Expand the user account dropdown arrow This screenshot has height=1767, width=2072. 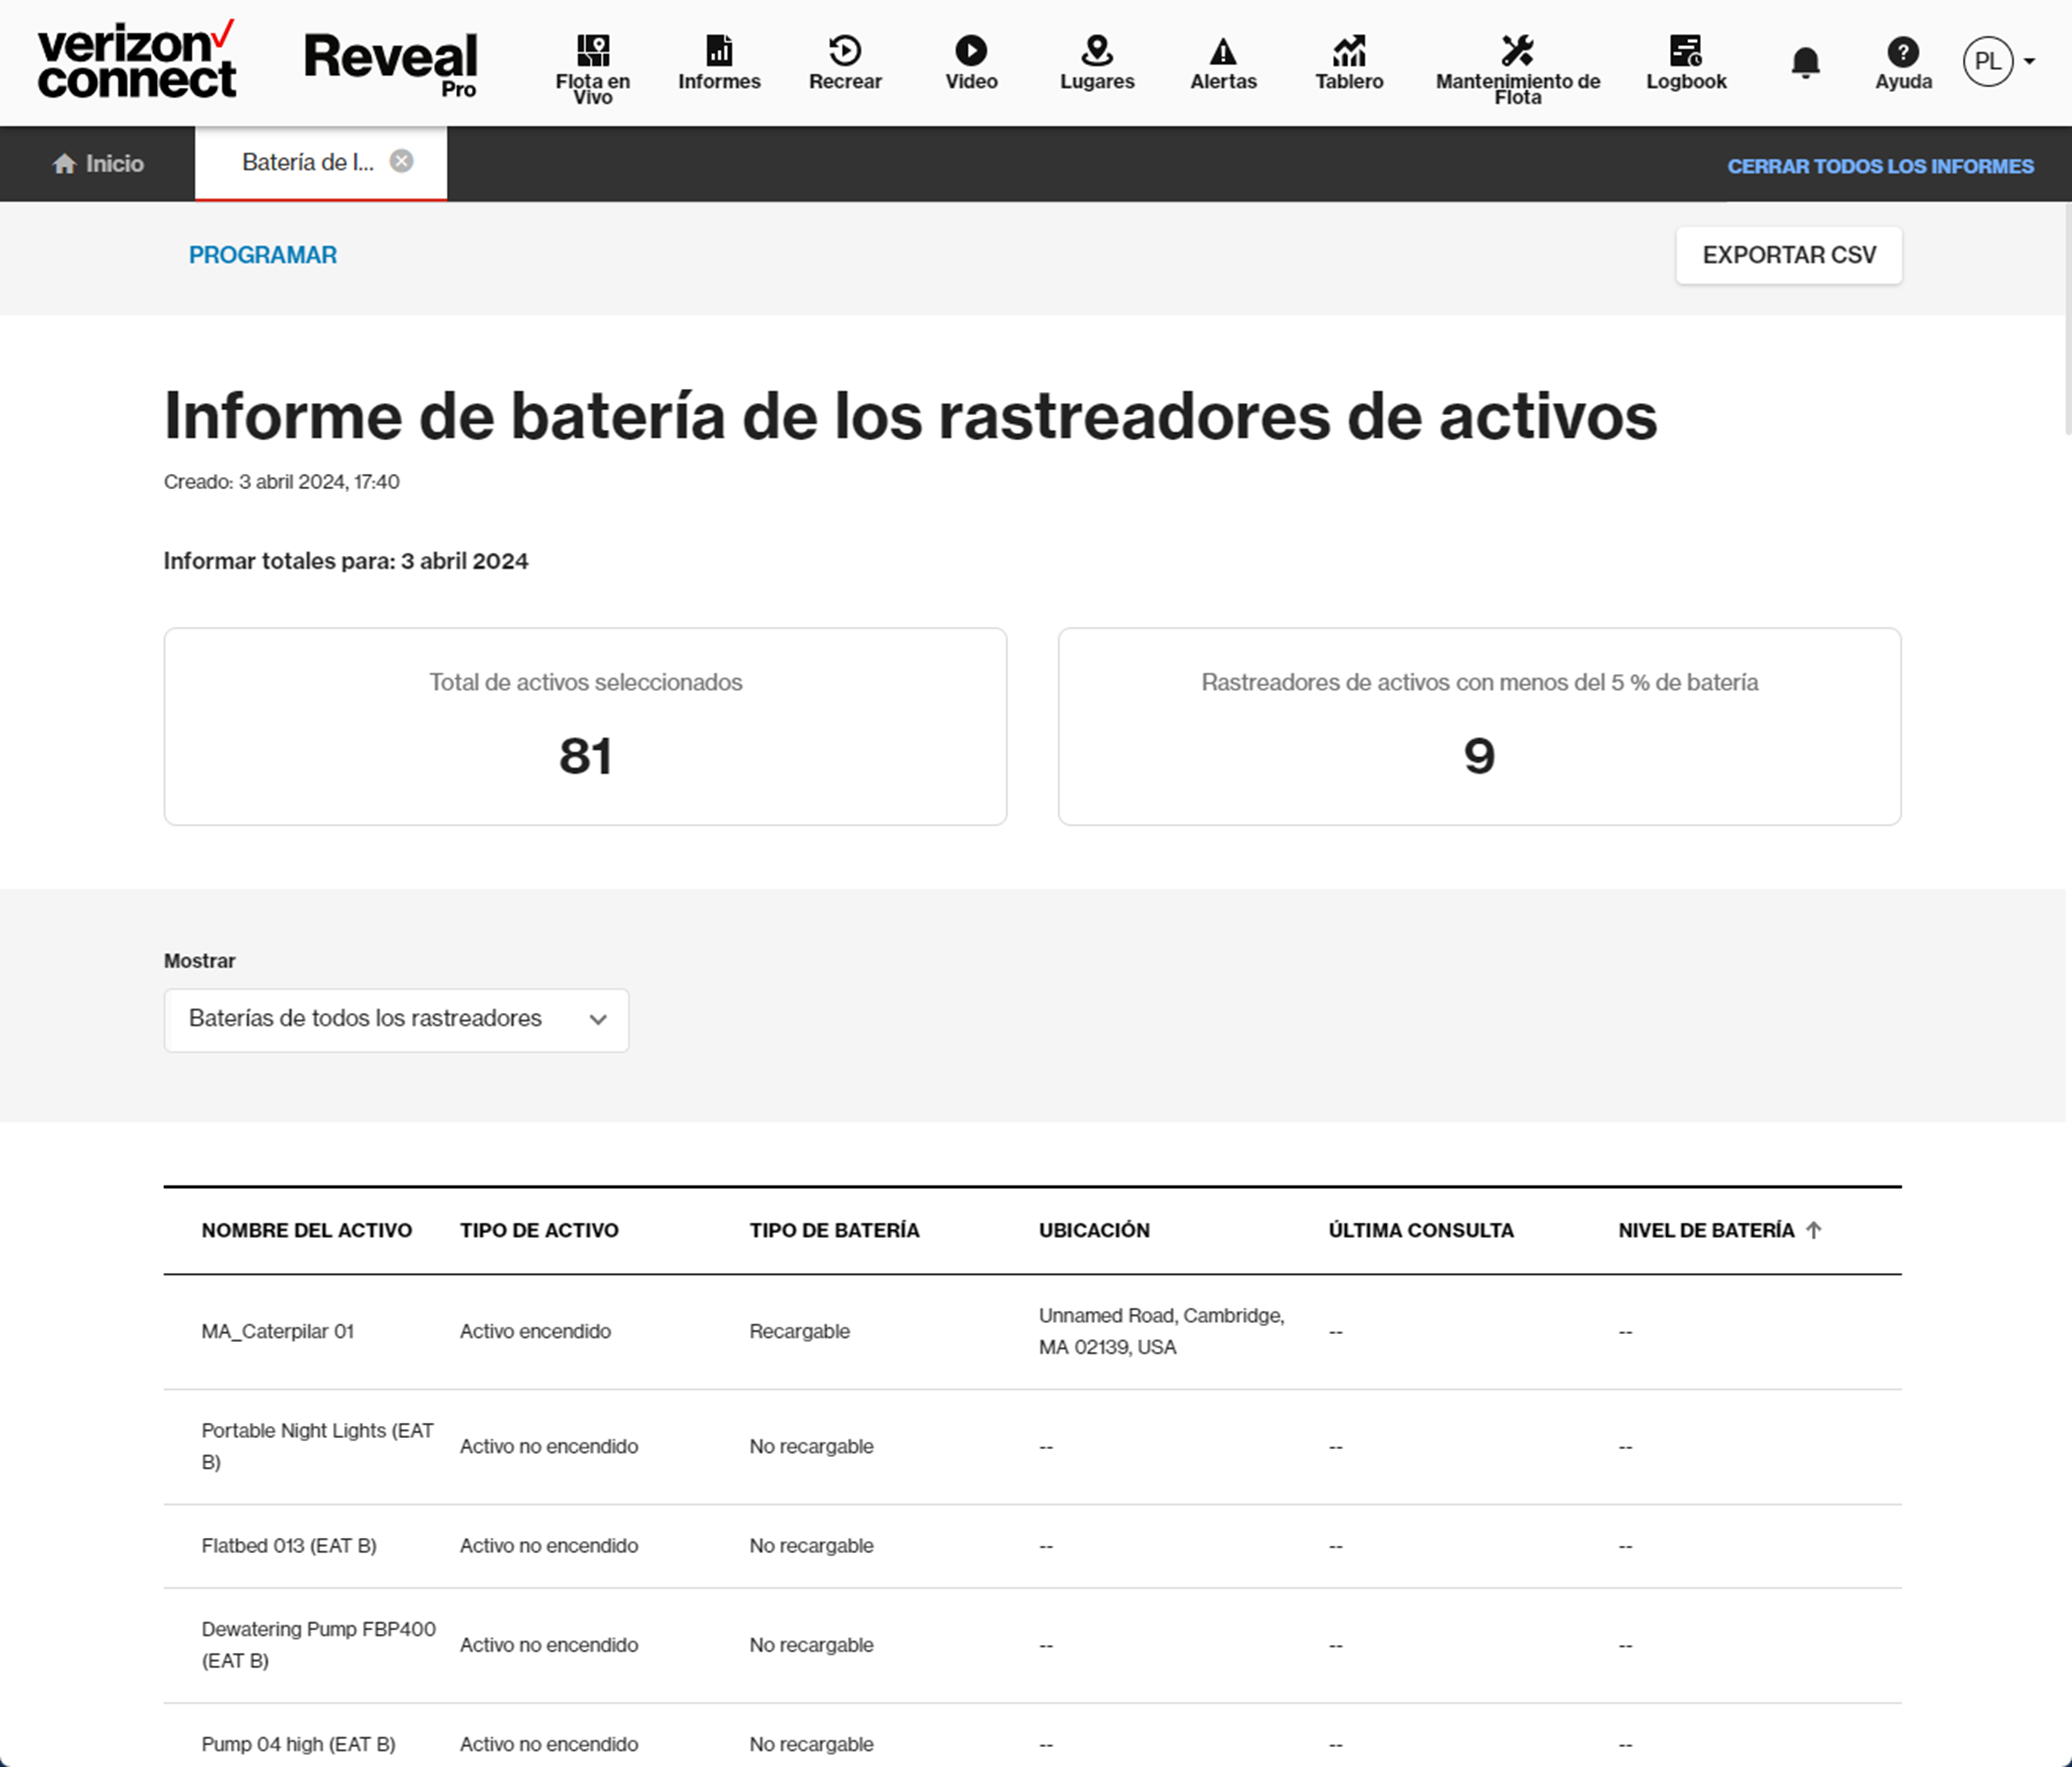[2029, 62]
